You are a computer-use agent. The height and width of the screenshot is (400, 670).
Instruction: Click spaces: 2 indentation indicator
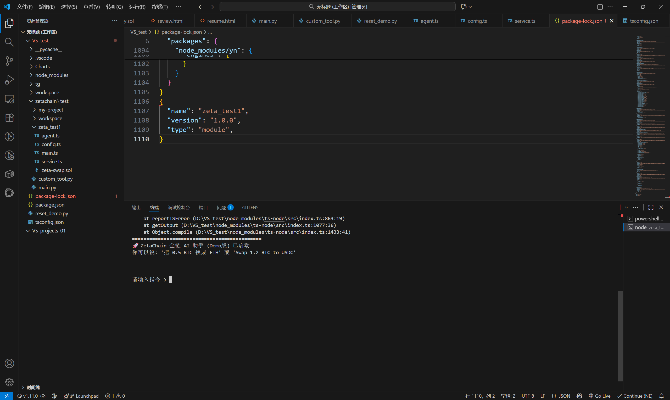(508, 396)
